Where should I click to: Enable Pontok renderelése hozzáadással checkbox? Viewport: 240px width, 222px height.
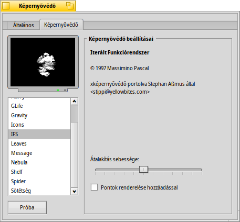click(x=95, y=187)
